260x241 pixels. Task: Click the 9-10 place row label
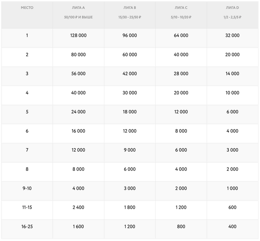tap(27, 188)
